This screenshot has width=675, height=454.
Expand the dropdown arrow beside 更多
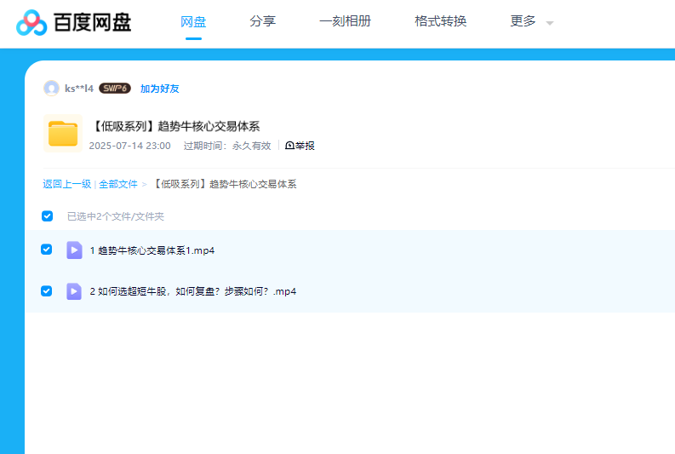coord(550,23)
